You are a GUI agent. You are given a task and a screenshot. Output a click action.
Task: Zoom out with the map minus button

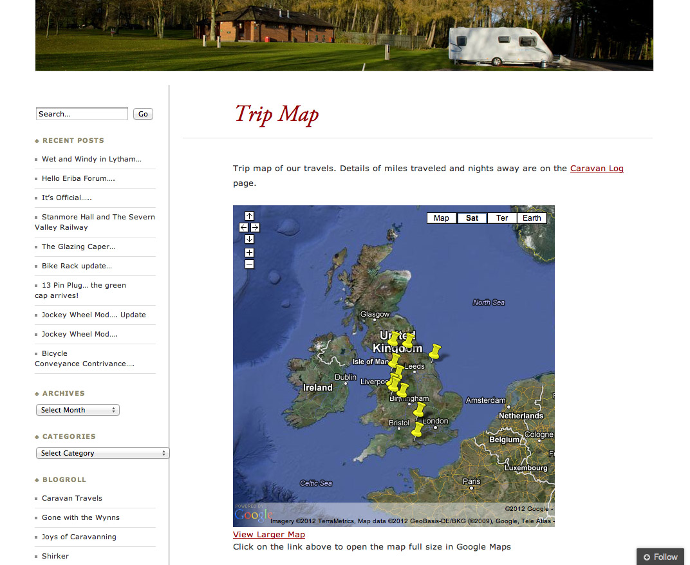point(250,264)
